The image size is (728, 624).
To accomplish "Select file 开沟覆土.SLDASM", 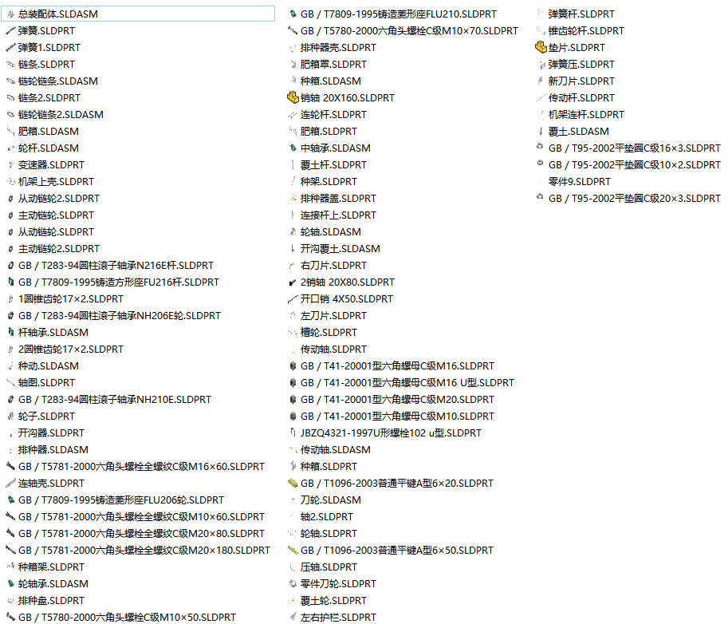I will [x=340, y=249].
